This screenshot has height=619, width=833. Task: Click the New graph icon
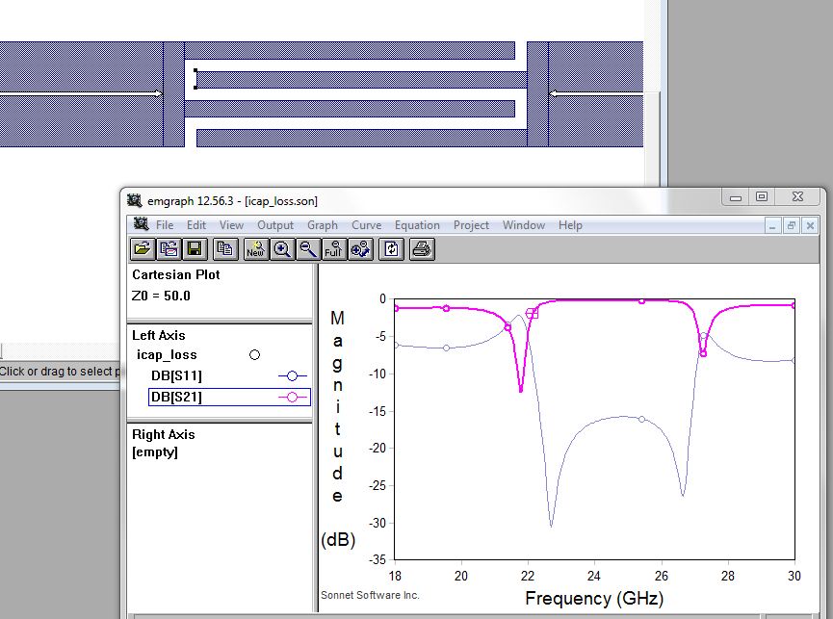(x=256, y=249)
